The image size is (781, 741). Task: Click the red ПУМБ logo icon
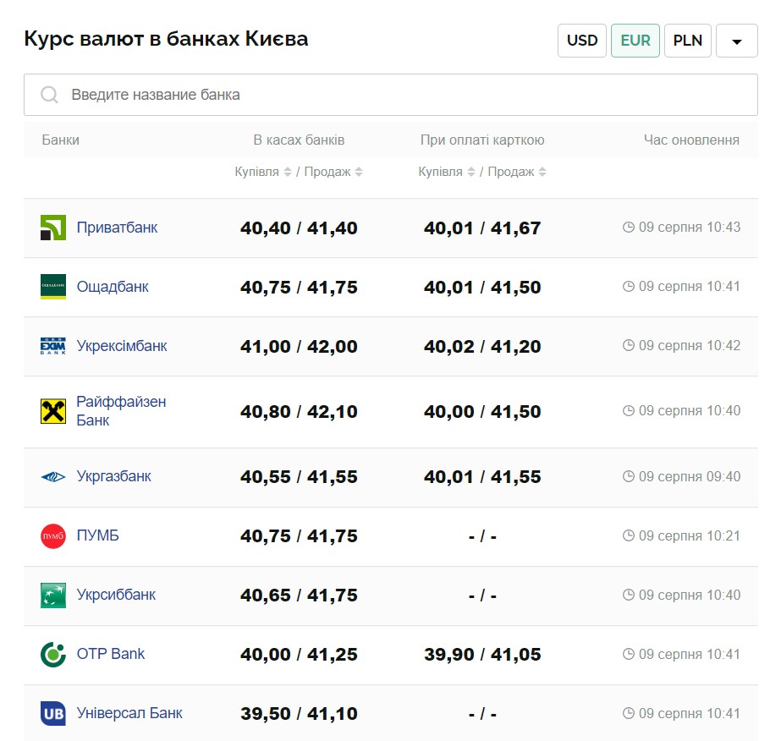pos(52,535)
